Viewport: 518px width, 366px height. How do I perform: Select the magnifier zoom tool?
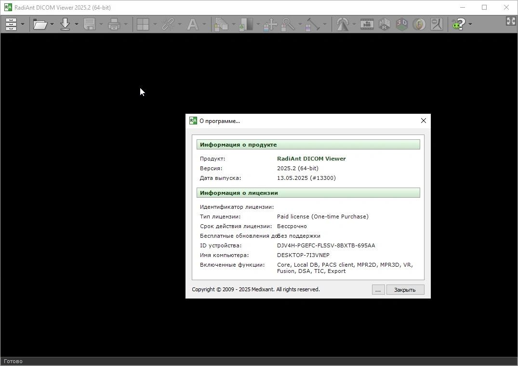point(288,24)
